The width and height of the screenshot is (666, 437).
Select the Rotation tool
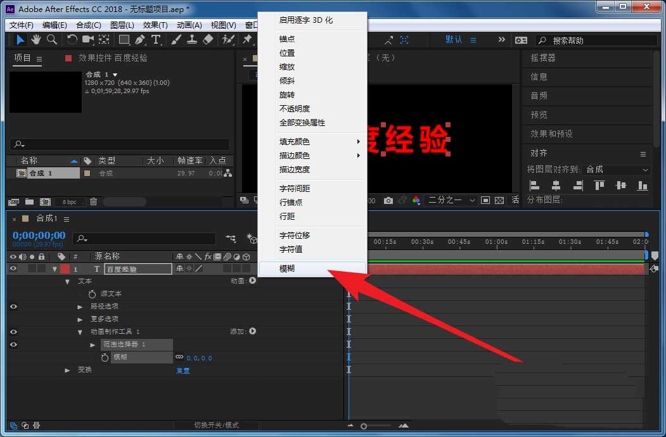(72, 40)
